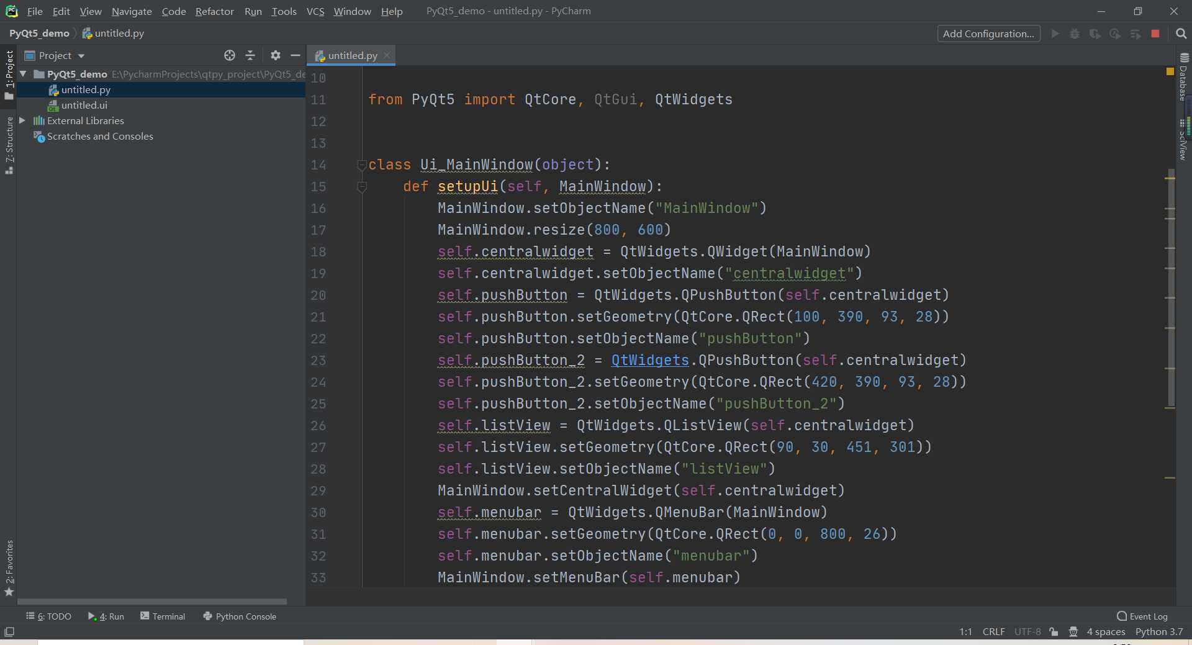1192x645 pixels.
Task: Open the 4: Run tool window
Action: pos(106,616)
